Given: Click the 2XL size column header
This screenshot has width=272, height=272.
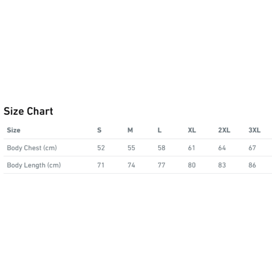Looking at the screenshot, I should [224, 130].
